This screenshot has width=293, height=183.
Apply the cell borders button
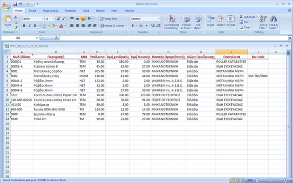point(44,26)
